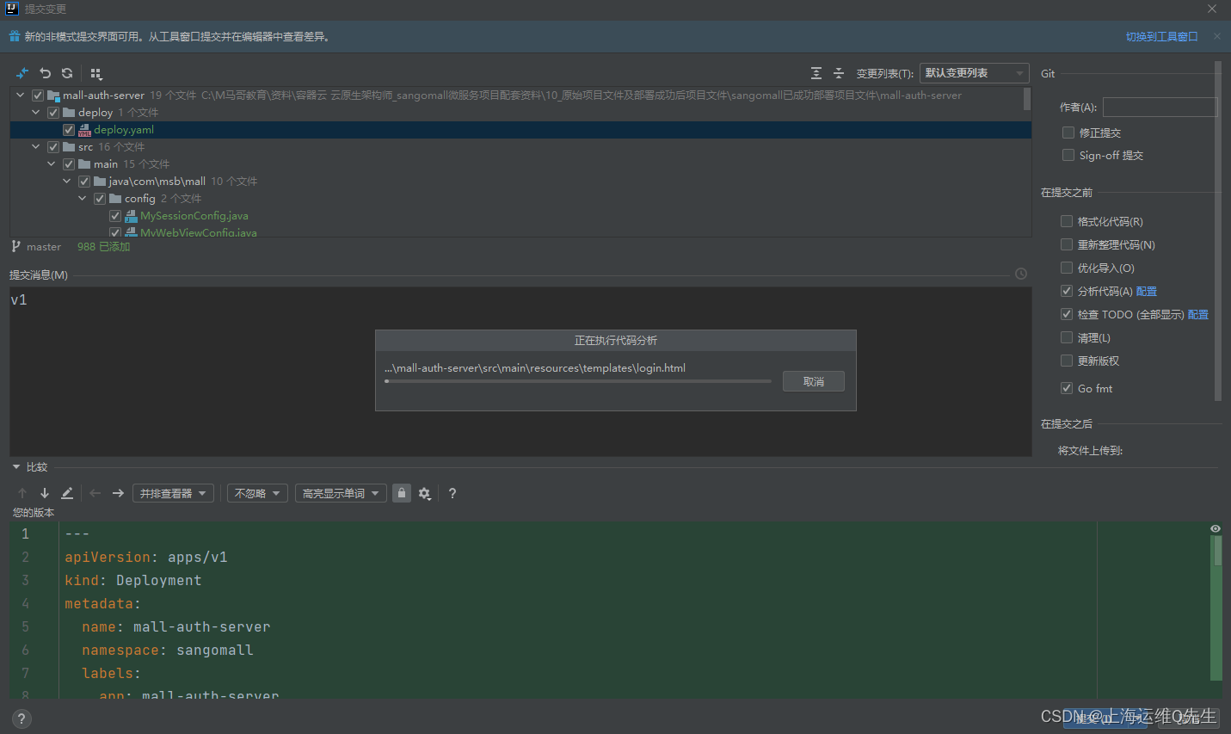Open help via bottom-left question button
Viewport: 1231px width, 734px height.
tap(22, 719)
